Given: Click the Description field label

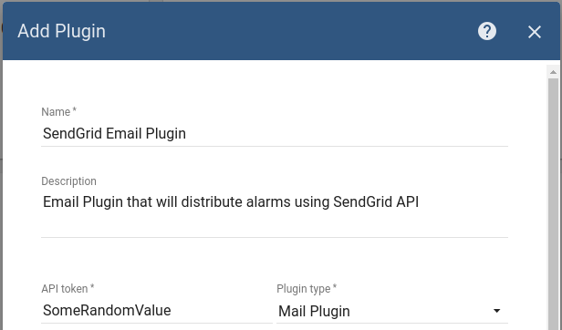Looking at the screenshot, I should coord(68,181).
